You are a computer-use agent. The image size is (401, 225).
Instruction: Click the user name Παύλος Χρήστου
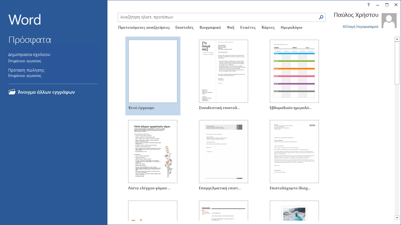pyautogui.click(x=356, y=15)
